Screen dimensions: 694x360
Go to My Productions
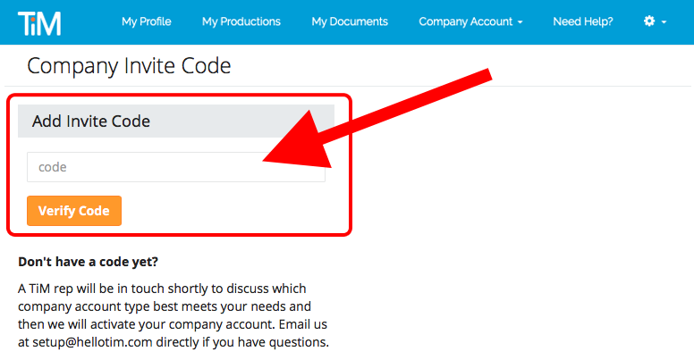click(241, 21)
